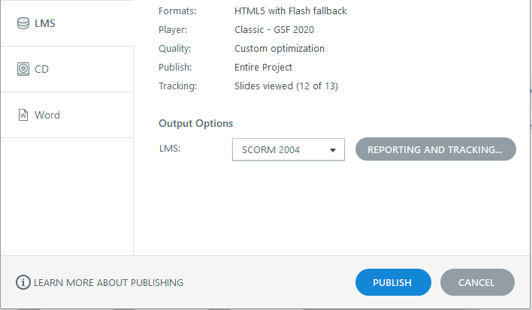Click the Custom optimization quality setting

280,49
